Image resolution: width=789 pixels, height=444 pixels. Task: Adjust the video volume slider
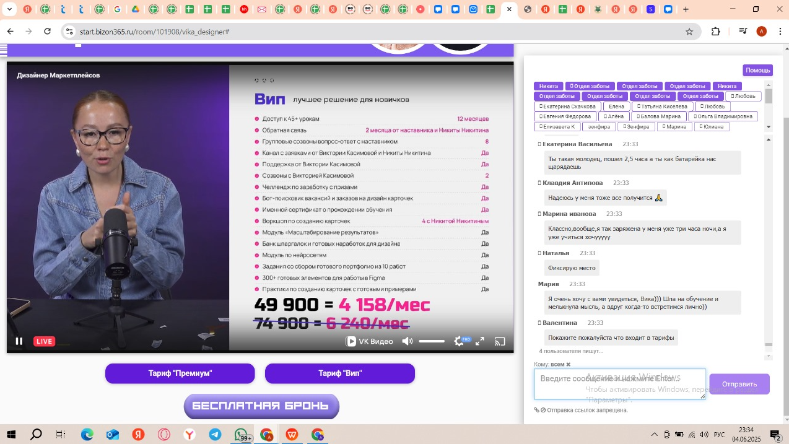pos(432,341)
